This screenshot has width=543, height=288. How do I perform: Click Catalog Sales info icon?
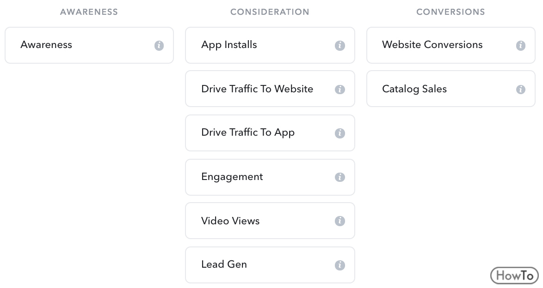(520, 89)
